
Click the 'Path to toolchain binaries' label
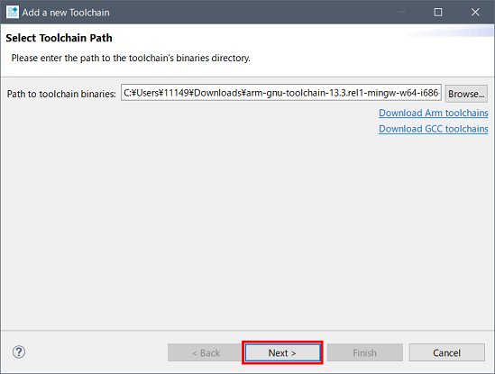pos(61,94)
